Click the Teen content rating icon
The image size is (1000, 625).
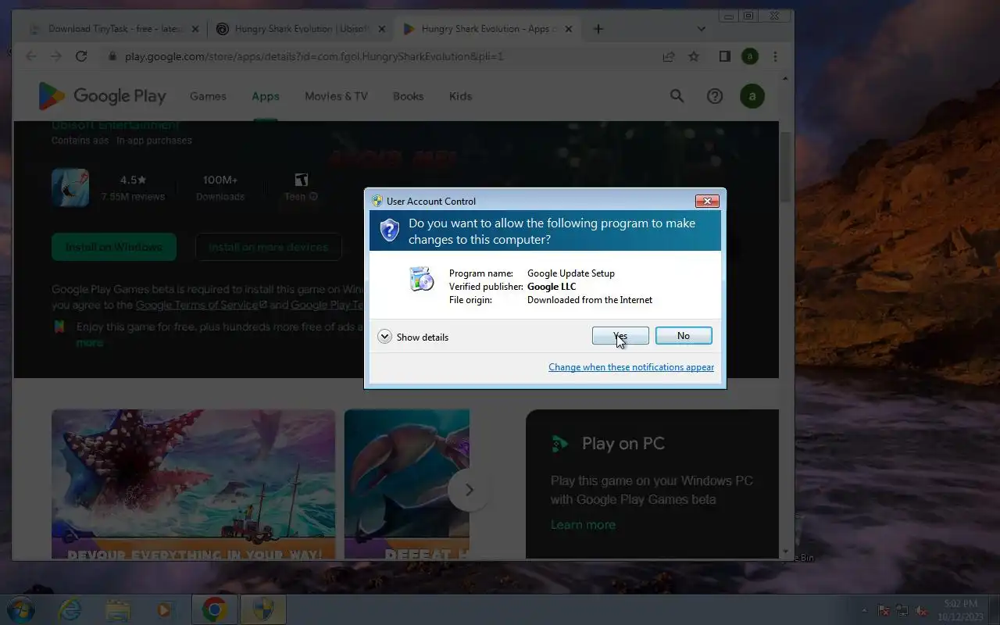302,180
